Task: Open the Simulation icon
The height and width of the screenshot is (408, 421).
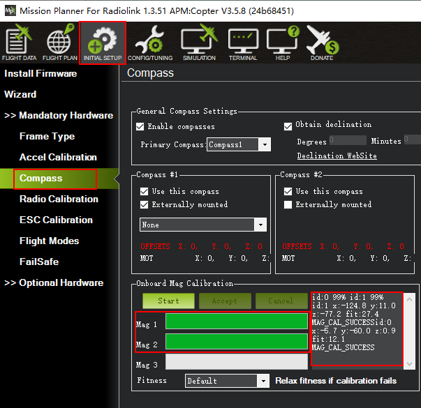Action: (199, 43)
